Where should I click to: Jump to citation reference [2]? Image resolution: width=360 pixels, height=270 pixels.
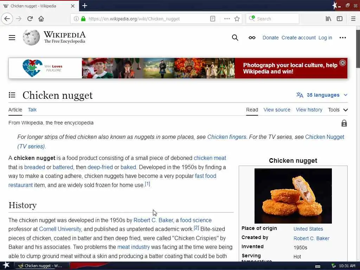click(x=196, y=228)
